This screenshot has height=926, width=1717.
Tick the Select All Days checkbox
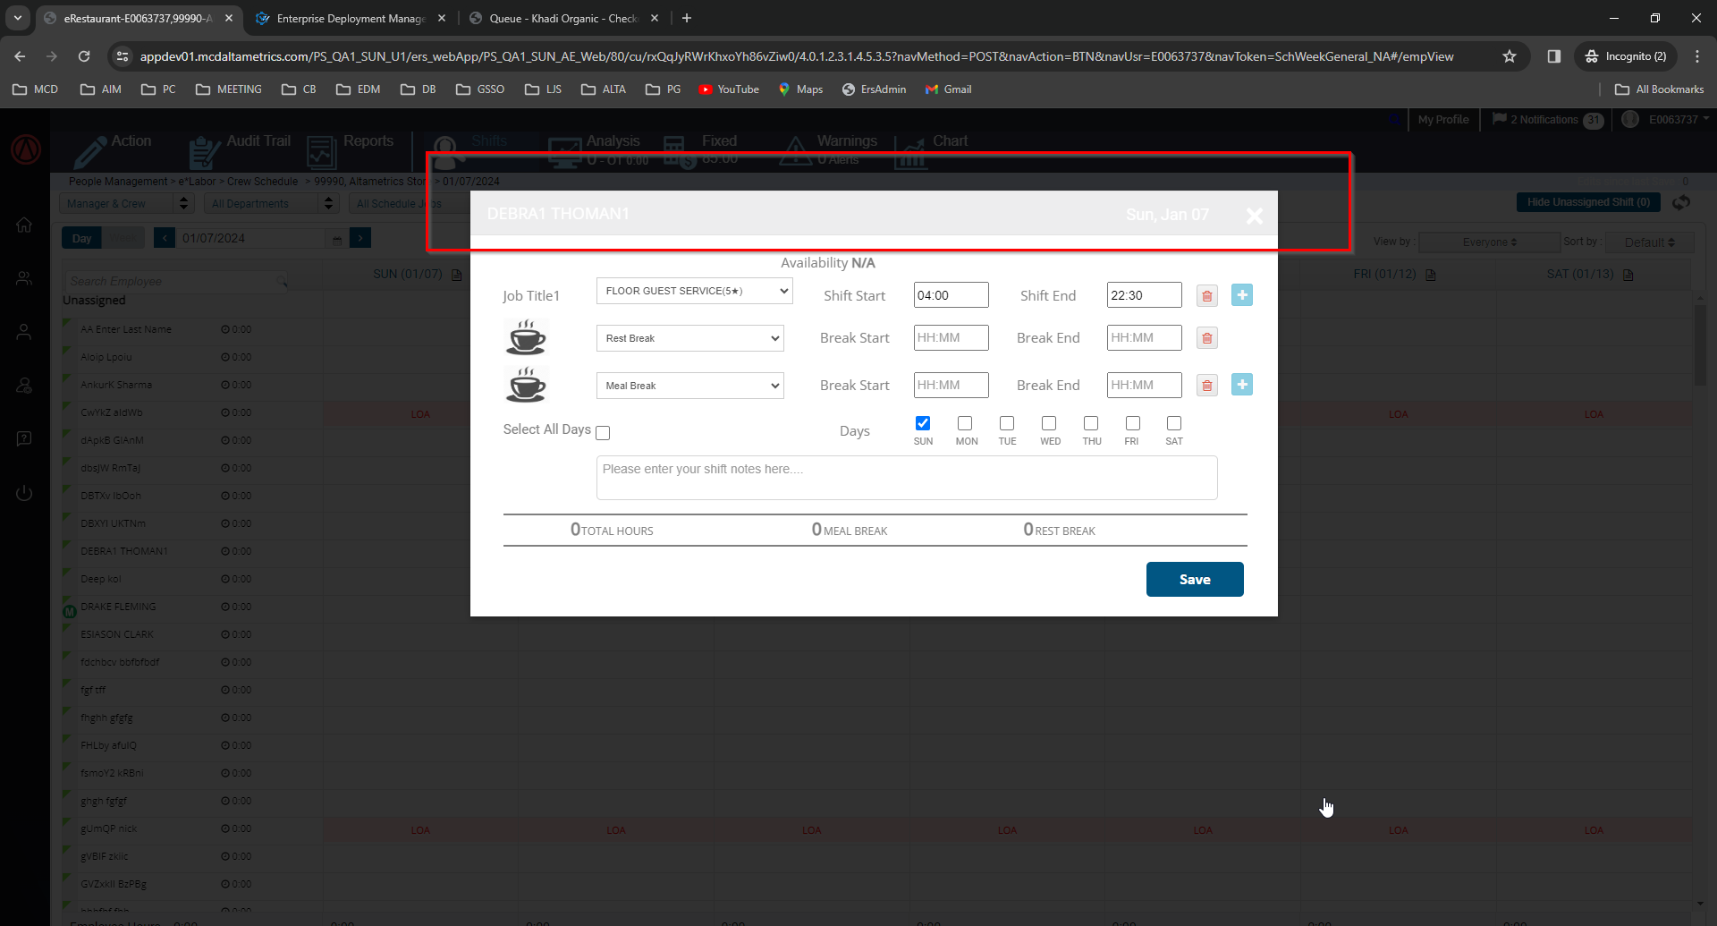point(603,433)
